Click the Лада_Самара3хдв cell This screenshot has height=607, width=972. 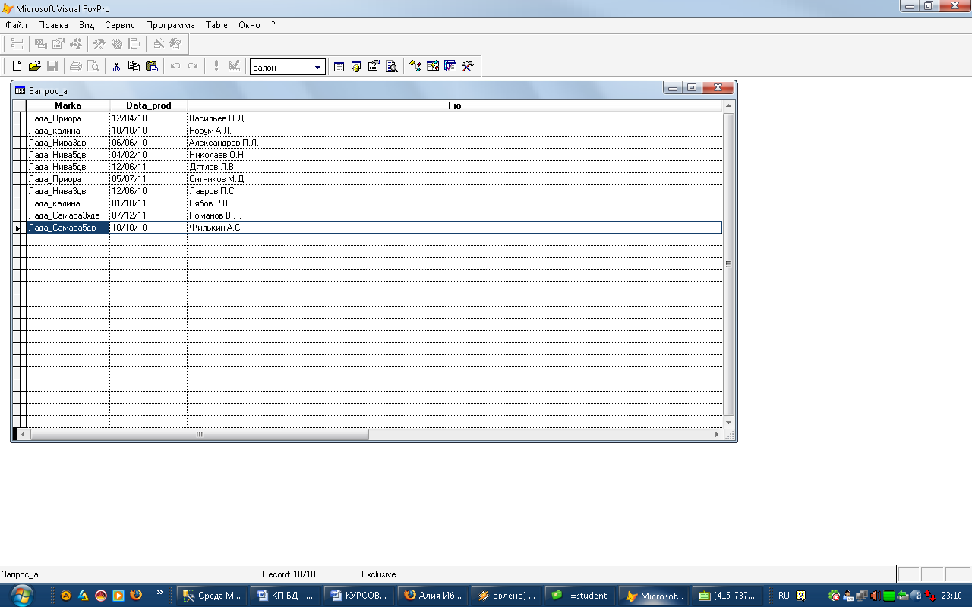click(68, 215)
